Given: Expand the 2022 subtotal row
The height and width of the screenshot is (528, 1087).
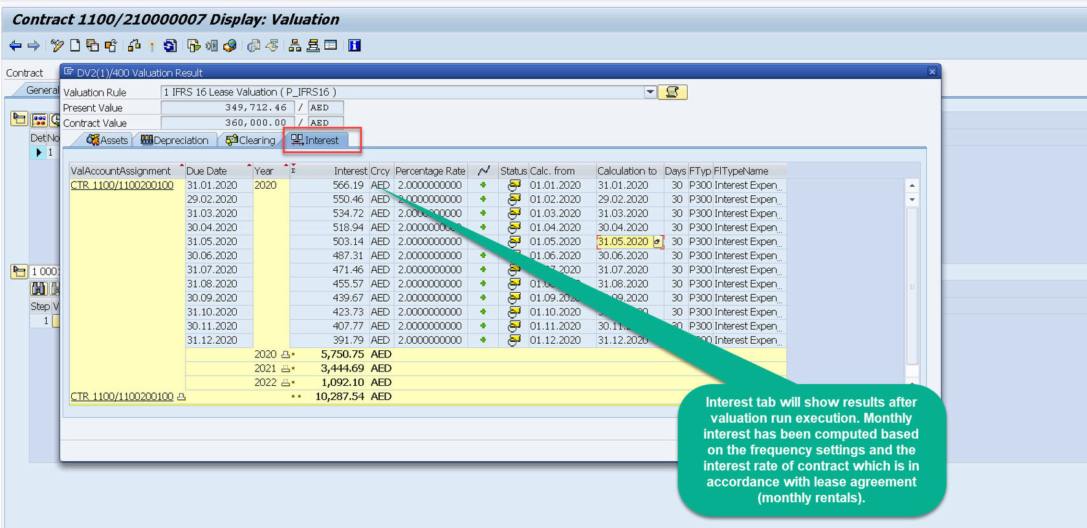Looking at the screenshot, I should click(x=285, y=383).
